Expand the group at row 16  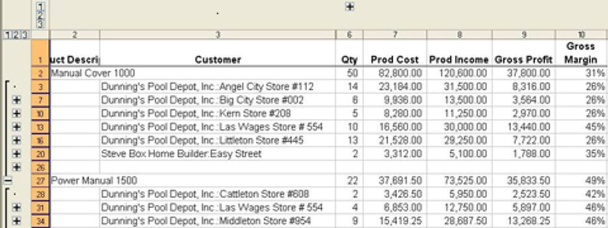tap(16, 140)
